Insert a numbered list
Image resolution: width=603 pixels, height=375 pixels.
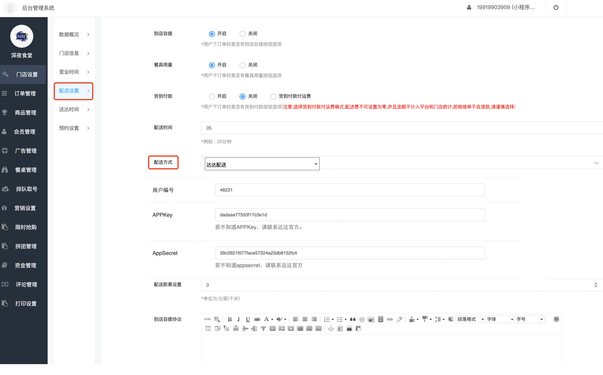(326, 319)
